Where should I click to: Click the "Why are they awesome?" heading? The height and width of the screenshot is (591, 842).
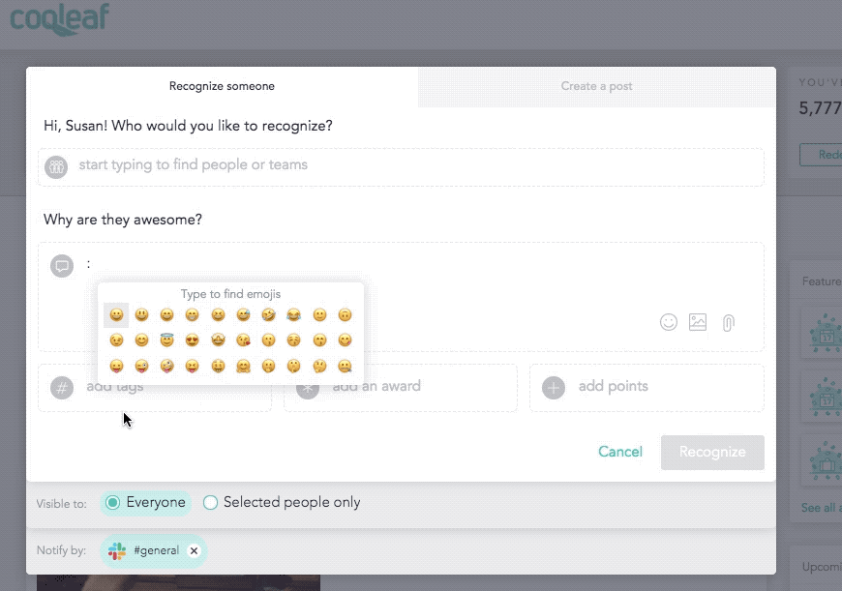(x=123, y=220)
